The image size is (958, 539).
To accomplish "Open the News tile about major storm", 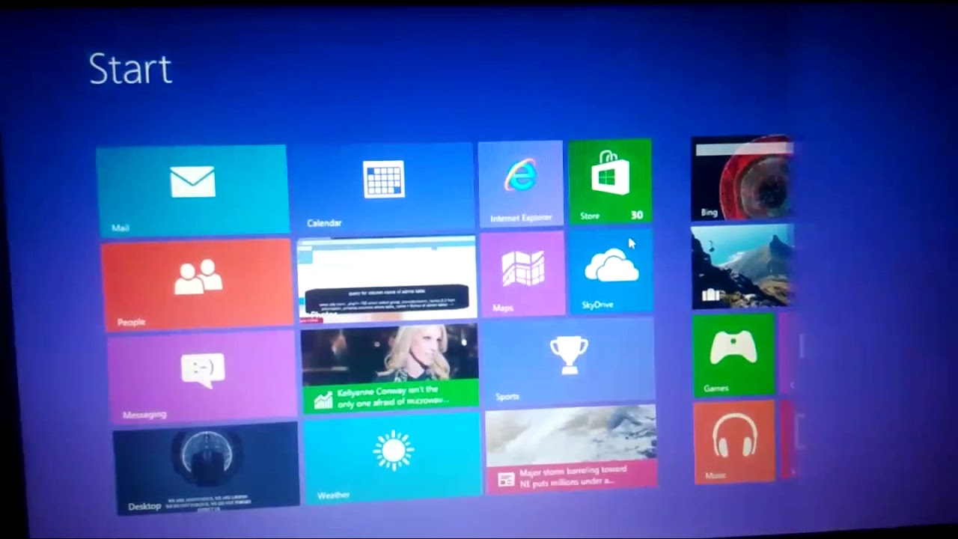I will pyautogui.click(x=571, y=449).
